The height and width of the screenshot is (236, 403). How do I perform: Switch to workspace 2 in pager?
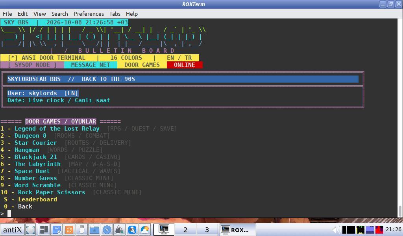pos(185,230)
